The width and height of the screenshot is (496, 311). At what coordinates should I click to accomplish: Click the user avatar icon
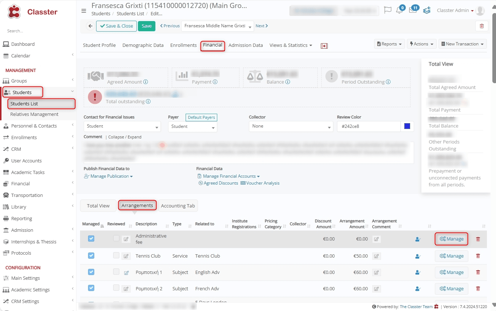click(x=480, y=11)
